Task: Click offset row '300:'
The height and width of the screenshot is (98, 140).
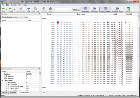Action: pos(53,54)
